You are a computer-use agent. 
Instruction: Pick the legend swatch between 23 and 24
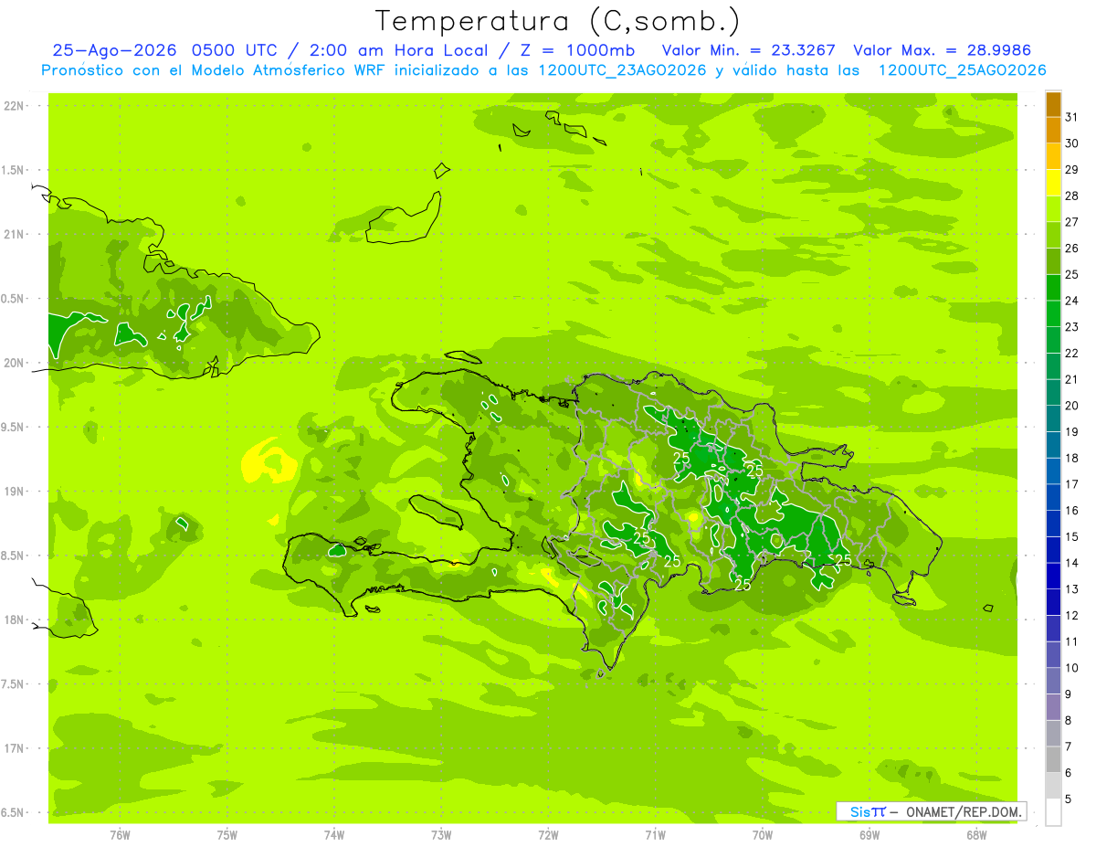coord(1053,314)
